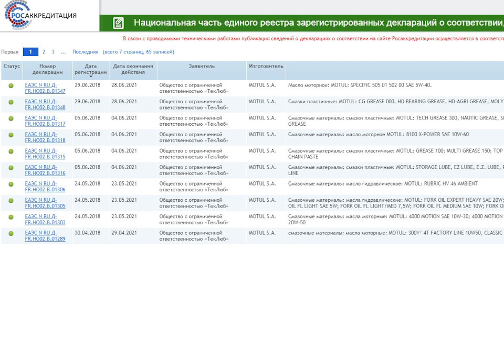Viewport: 504px width, 337px height.
Task: Open declaration ЕАЭС N RU Д-FR.НО02.В.01316
Action: tap(45, 170)
